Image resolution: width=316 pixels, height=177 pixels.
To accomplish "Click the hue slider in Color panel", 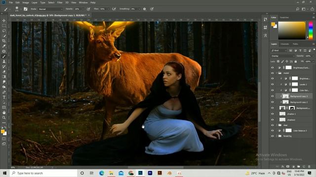I will [x=311, y=30].
